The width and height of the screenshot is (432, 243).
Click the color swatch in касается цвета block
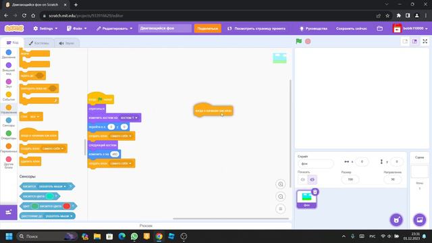49,196
